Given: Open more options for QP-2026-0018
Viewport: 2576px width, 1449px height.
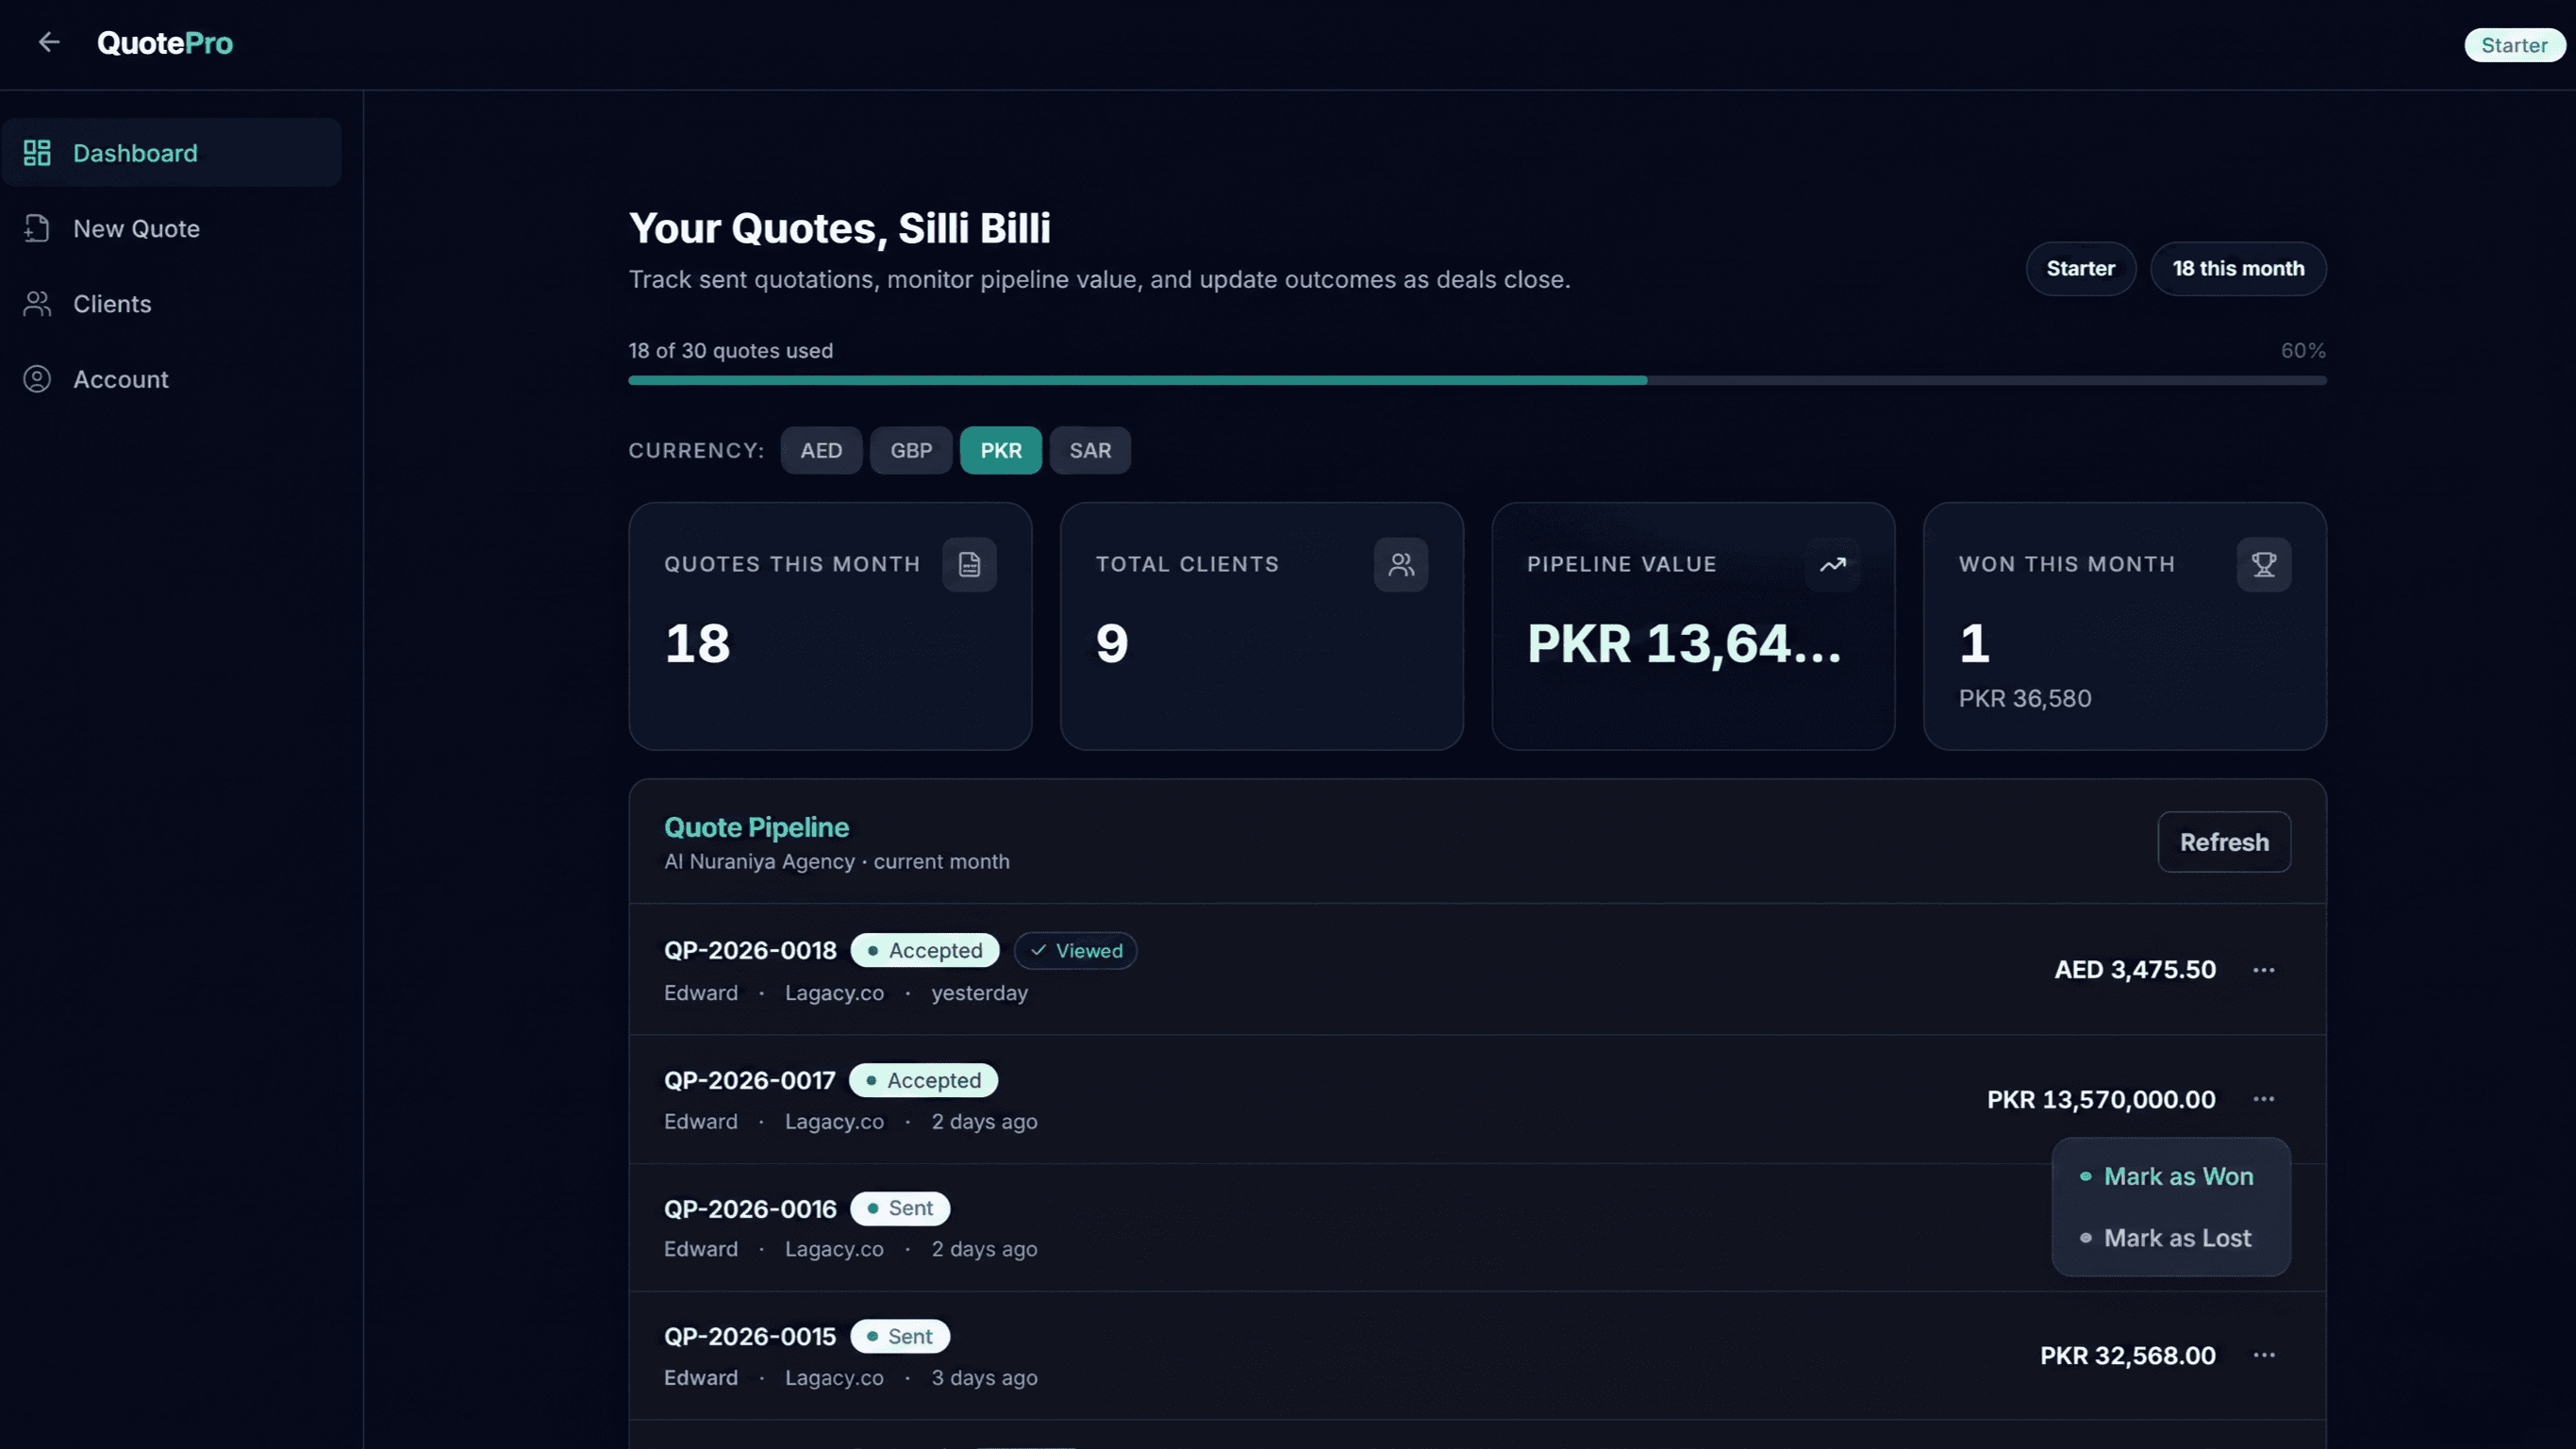Looking at the screenshot, I should (2264, 970).
